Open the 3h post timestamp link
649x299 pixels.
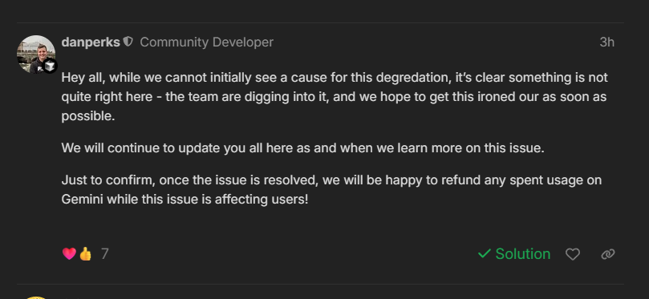coord(606,42)
